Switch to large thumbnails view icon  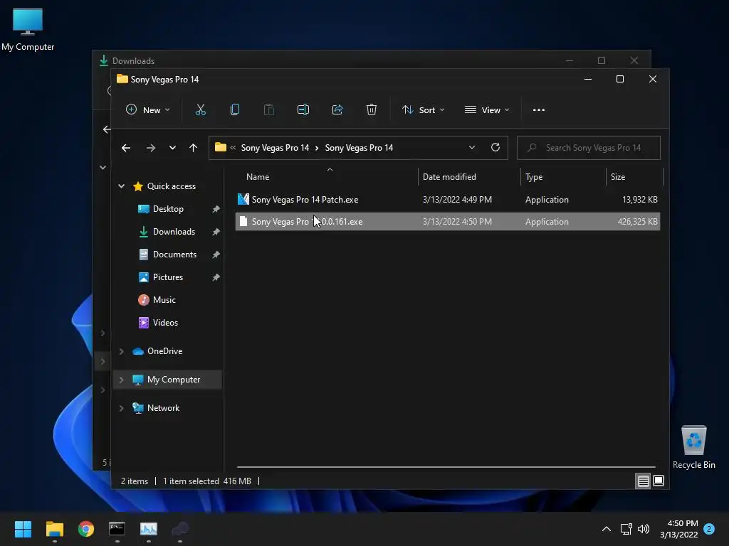click(x=659, y=481)
